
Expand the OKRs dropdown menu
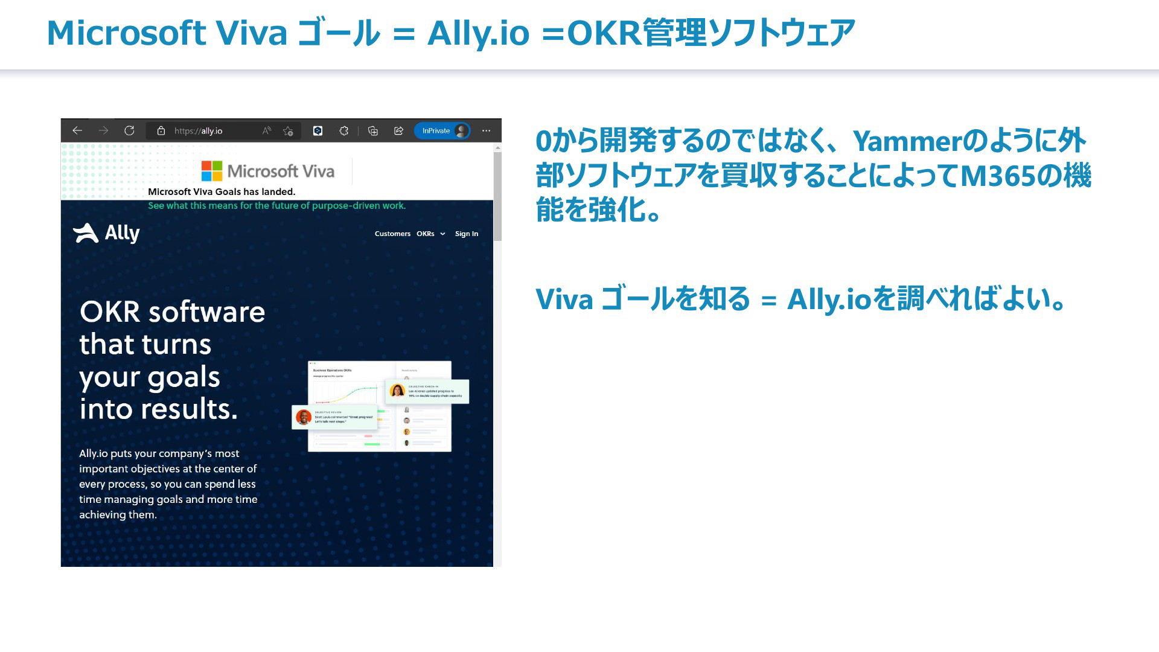pos(431,234)
